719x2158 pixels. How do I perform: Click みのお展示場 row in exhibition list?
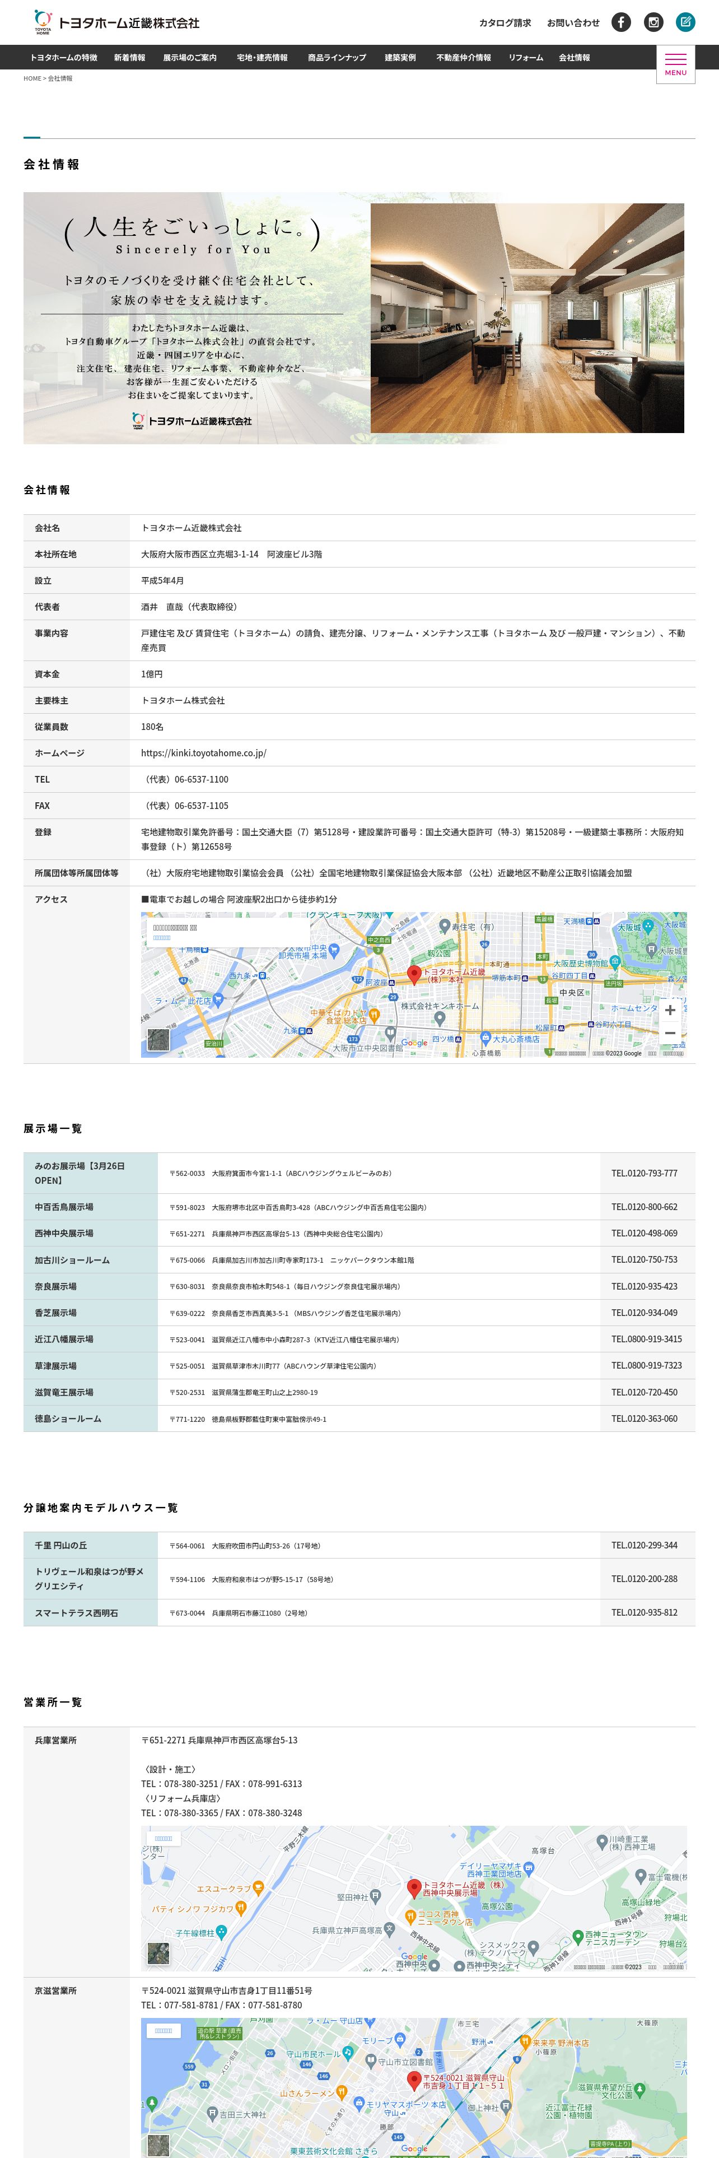click(359, 1173)
